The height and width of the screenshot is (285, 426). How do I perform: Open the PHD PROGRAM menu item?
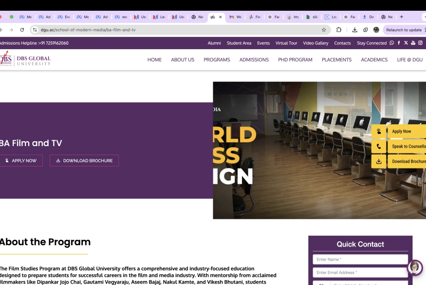(x=295, y=59)
